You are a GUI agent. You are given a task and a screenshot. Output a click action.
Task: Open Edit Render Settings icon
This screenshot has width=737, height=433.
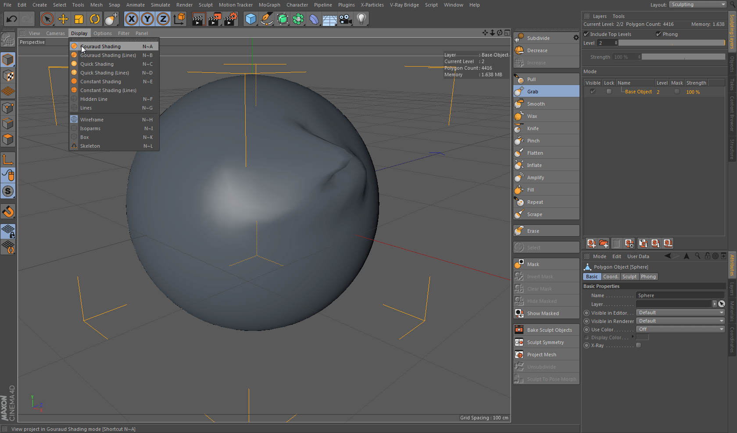coord(231,19)
